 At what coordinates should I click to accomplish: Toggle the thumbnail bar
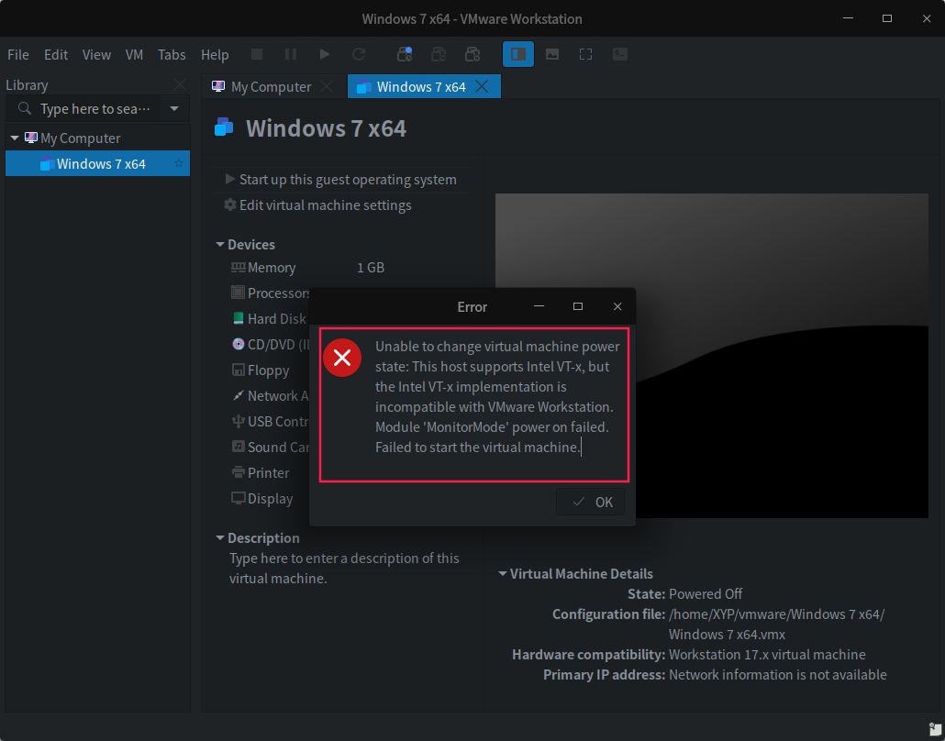pos(552,54)
